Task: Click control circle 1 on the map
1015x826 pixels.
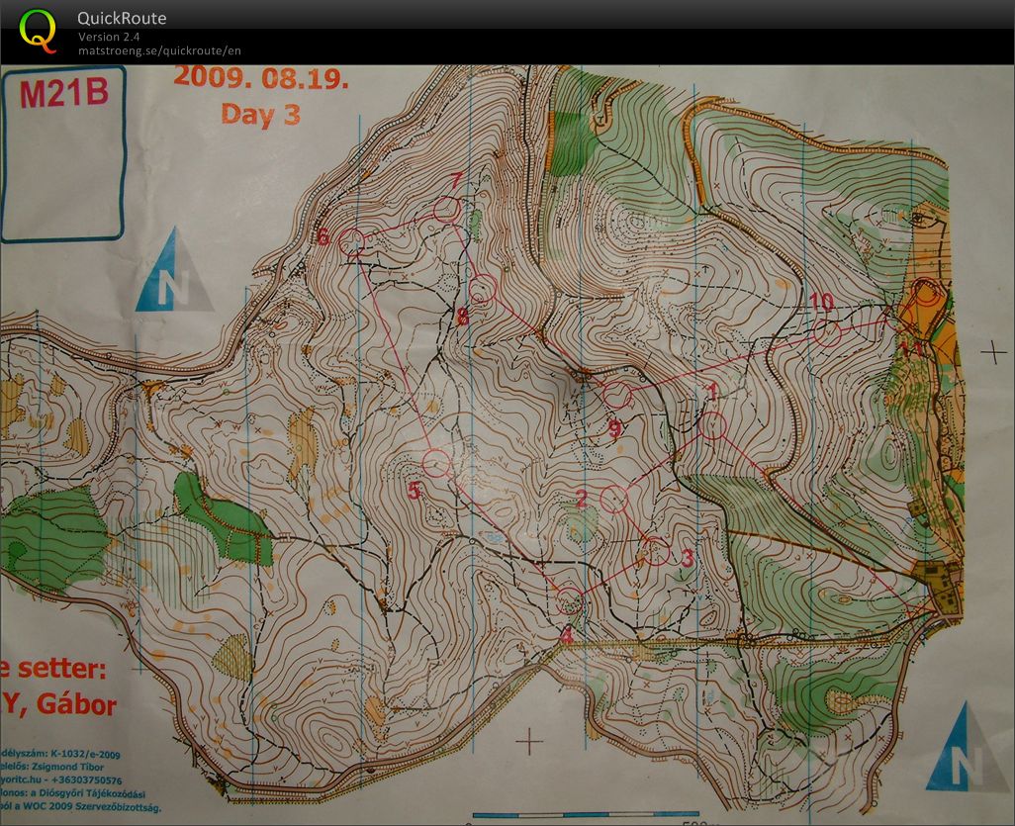Action: click(x=714, y=425)
